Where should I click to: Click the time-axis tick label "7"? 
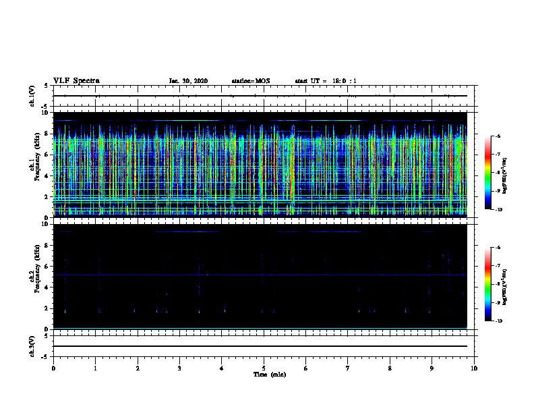pyautogui.click(x=348, y=368)
